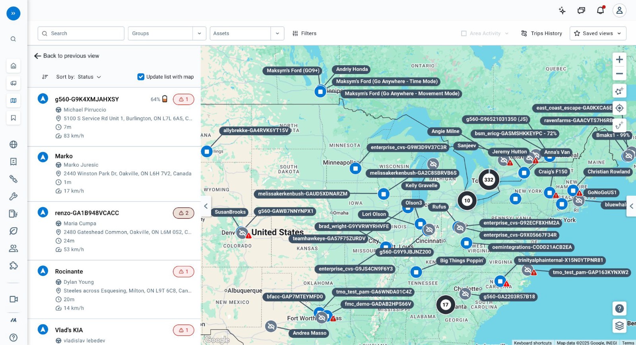Open the help question-mark sidebar icon

pos(14,337)
